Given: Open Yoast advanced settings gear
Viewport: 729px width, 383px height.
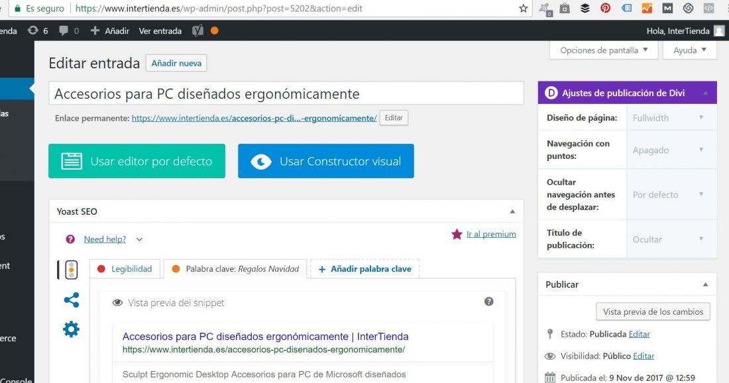Looking at the screenshot, I should point(71,329).
